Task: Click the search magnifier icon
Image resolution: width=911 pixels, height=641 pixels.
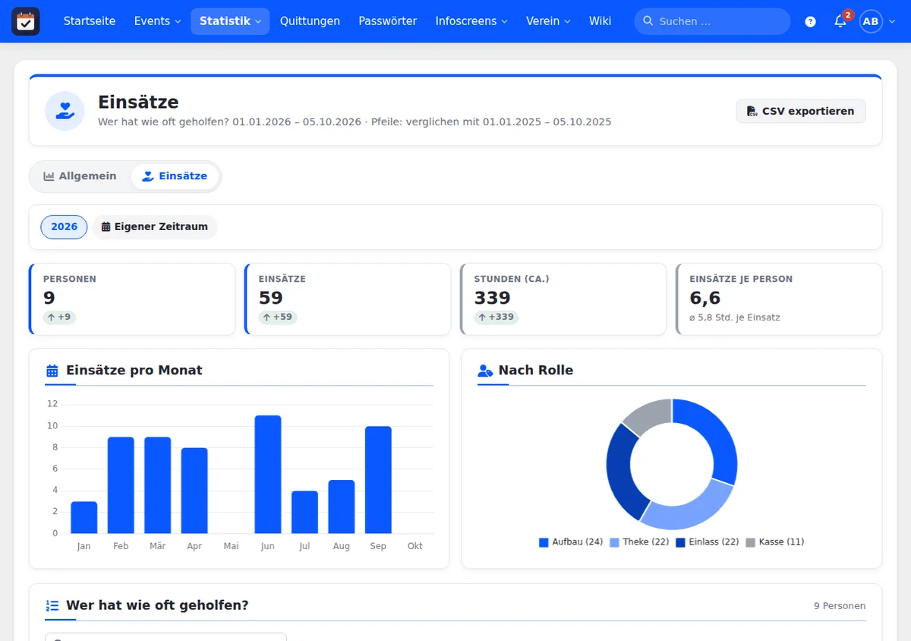Action: 648,21
